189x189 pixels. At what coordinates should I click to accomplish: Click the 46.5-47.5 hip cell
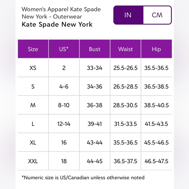tap(156, 161)
